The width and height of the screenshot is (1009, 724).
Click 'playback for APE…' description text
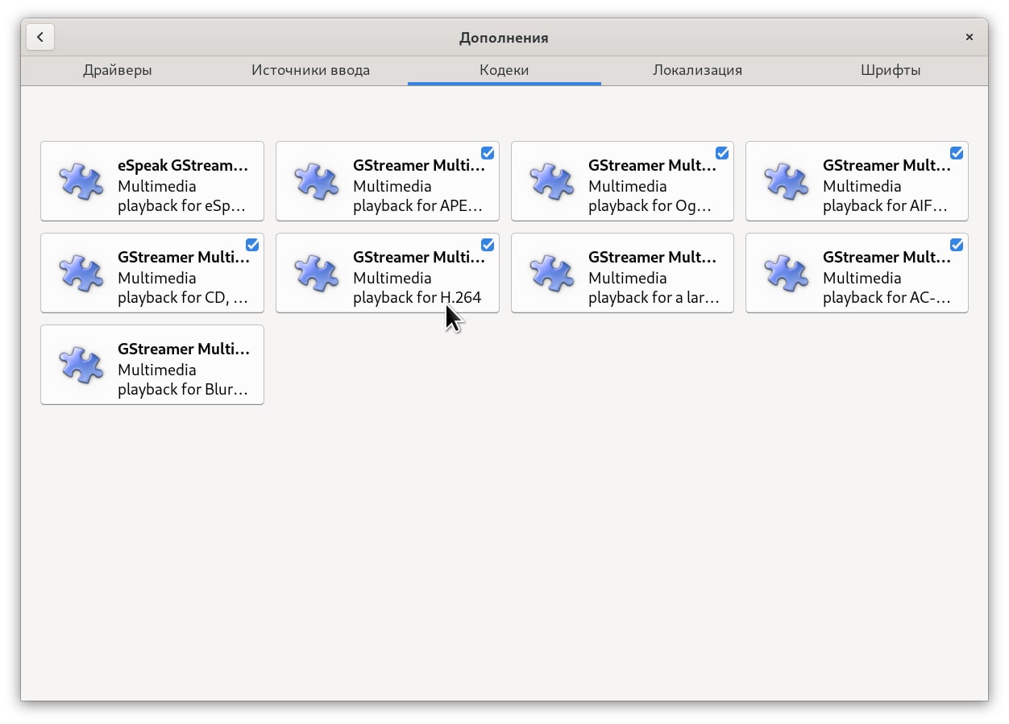pos(418,205)
